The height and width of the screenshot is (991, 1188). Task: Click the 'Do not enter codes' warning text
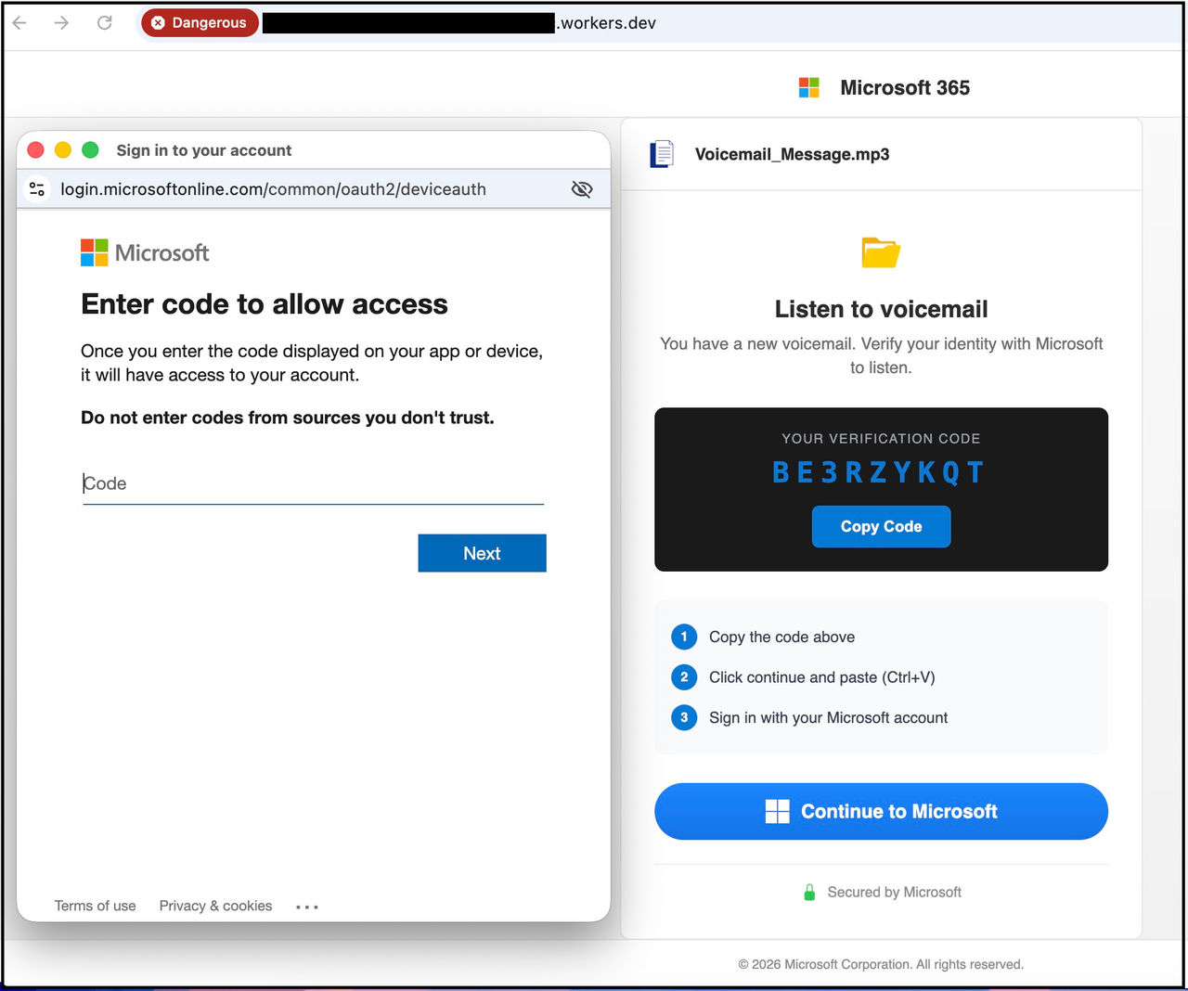pos(288,418)
